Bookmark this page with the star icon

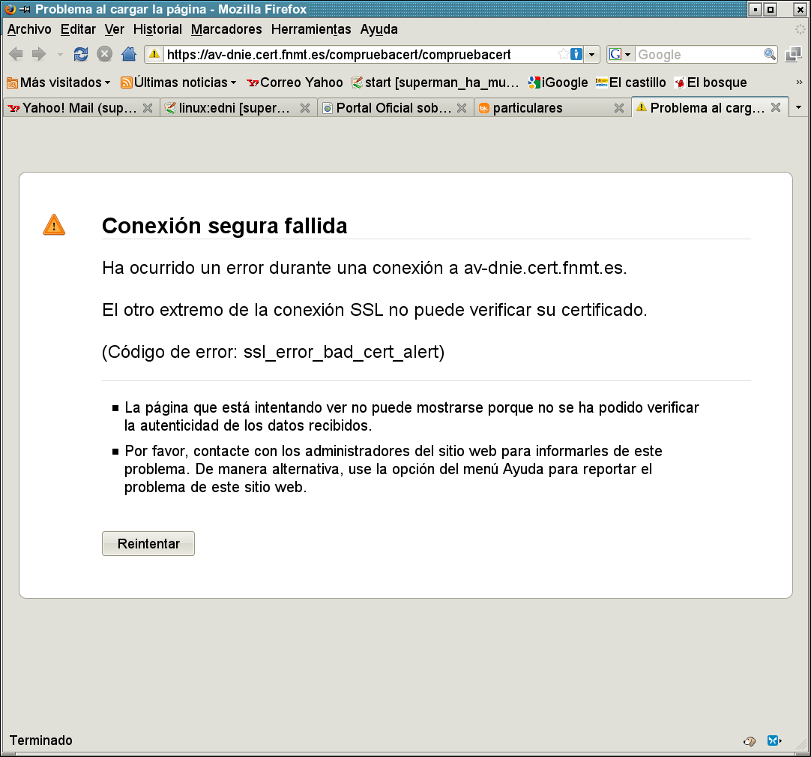[563, 54]
